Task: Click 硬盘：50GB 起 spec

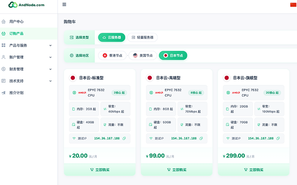Action: tap(161, 125)
